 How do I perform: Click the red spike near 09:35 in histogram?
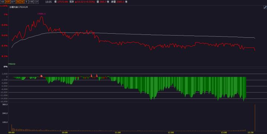coord(41,76)
